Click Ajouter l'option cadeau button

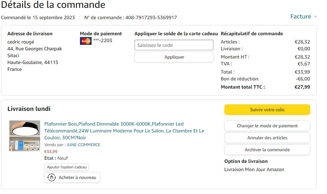click(67, 167)
